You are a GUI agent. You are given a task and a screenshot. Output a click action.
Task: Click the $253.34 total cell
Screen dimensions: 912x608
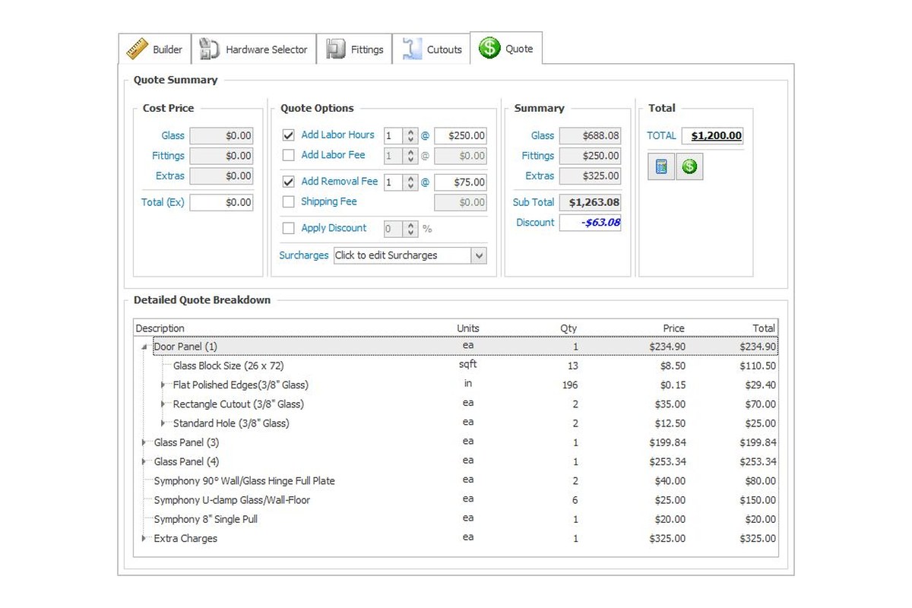[758, 461]
